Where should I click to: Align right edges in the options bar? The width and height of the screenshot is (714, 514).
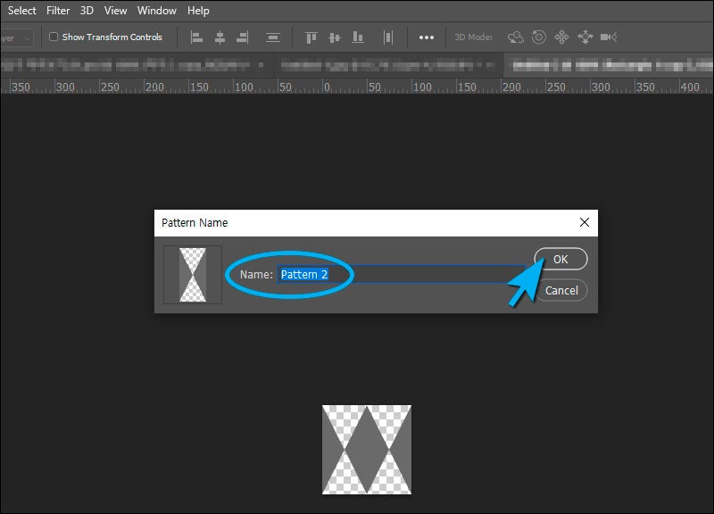[243, 37]
